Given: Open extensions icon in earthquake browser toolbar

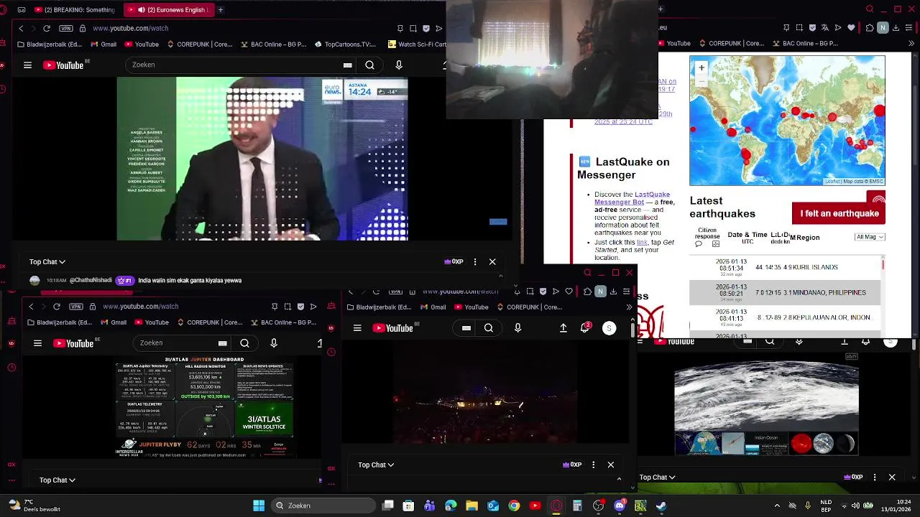Looking at the screenshot, I should pos(870,28).
